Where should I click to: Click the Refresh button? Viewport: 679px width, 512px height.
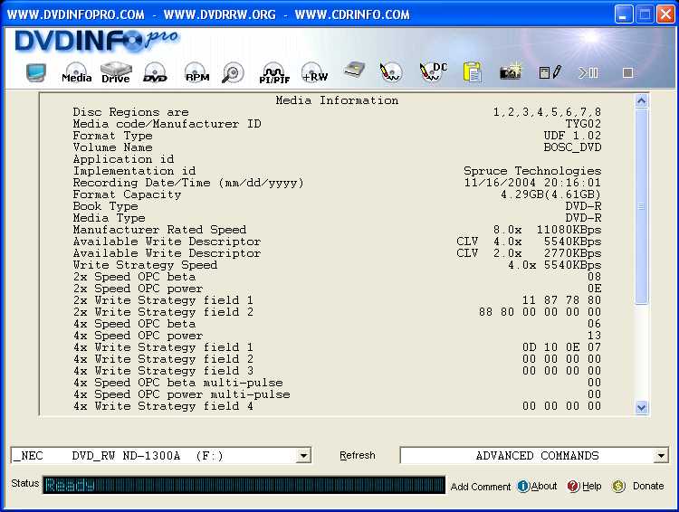click(x=358, y=455)
